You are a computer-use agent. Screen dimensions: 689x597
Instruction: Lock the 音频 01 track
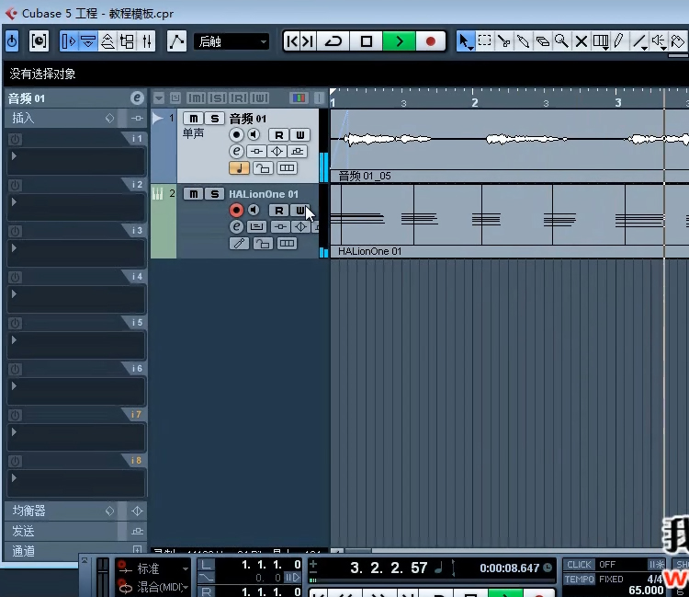[263, 168]
